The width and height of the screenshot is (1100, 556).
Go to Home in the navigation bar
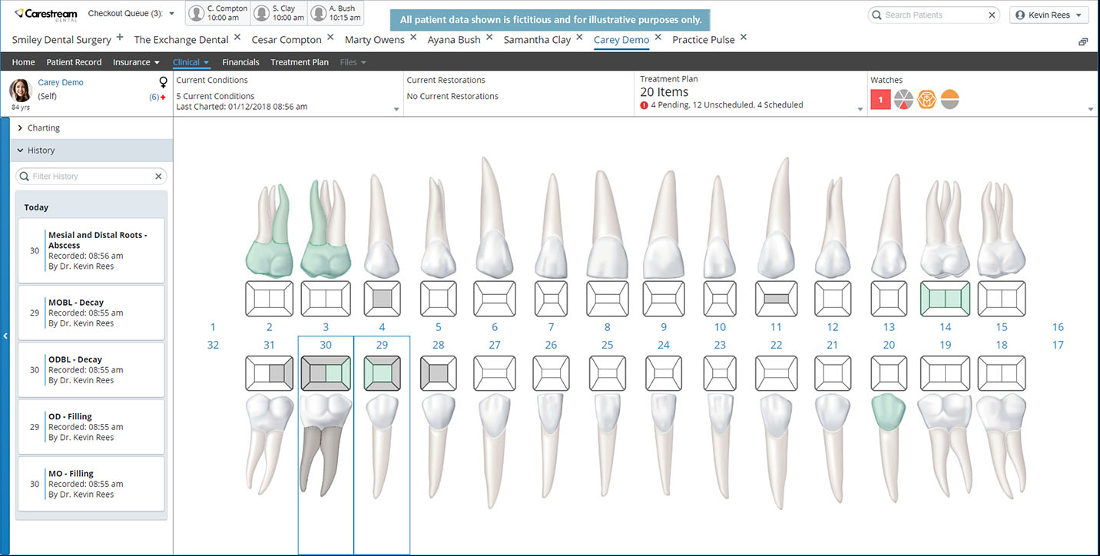point(23,62)
